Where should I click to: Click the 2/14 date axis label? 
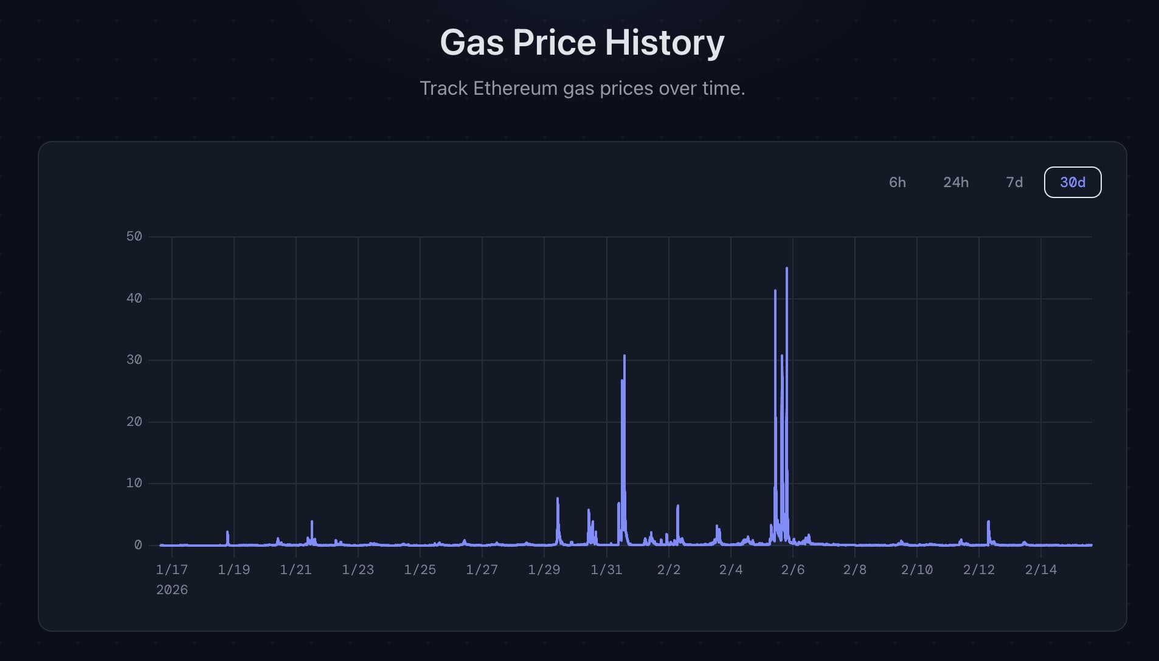point(1040,569)
